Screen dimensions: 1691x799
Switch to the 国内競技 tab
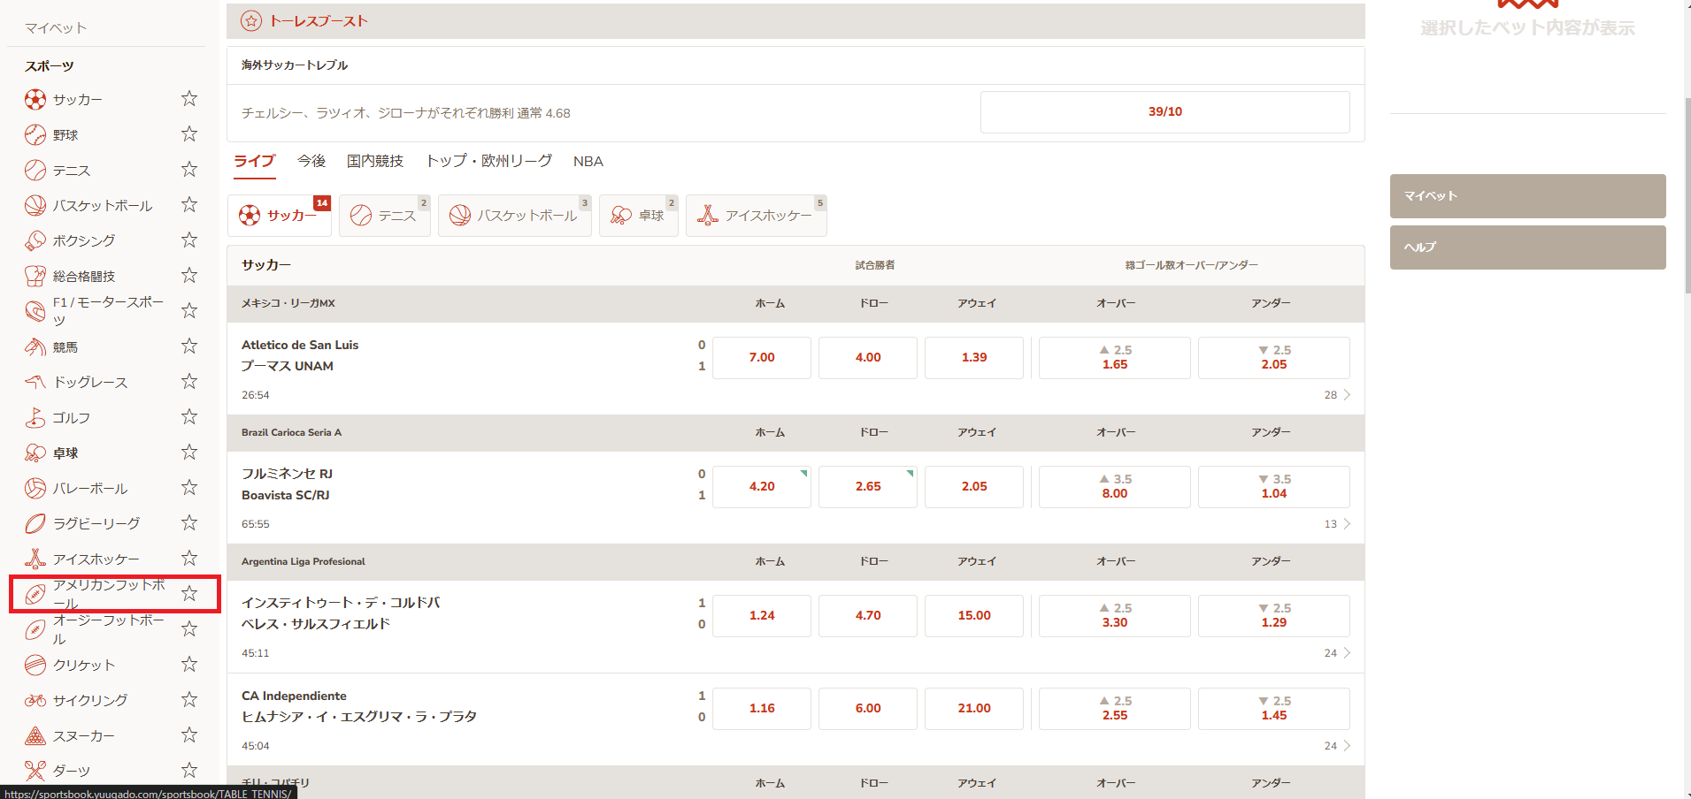pos(374,161)
